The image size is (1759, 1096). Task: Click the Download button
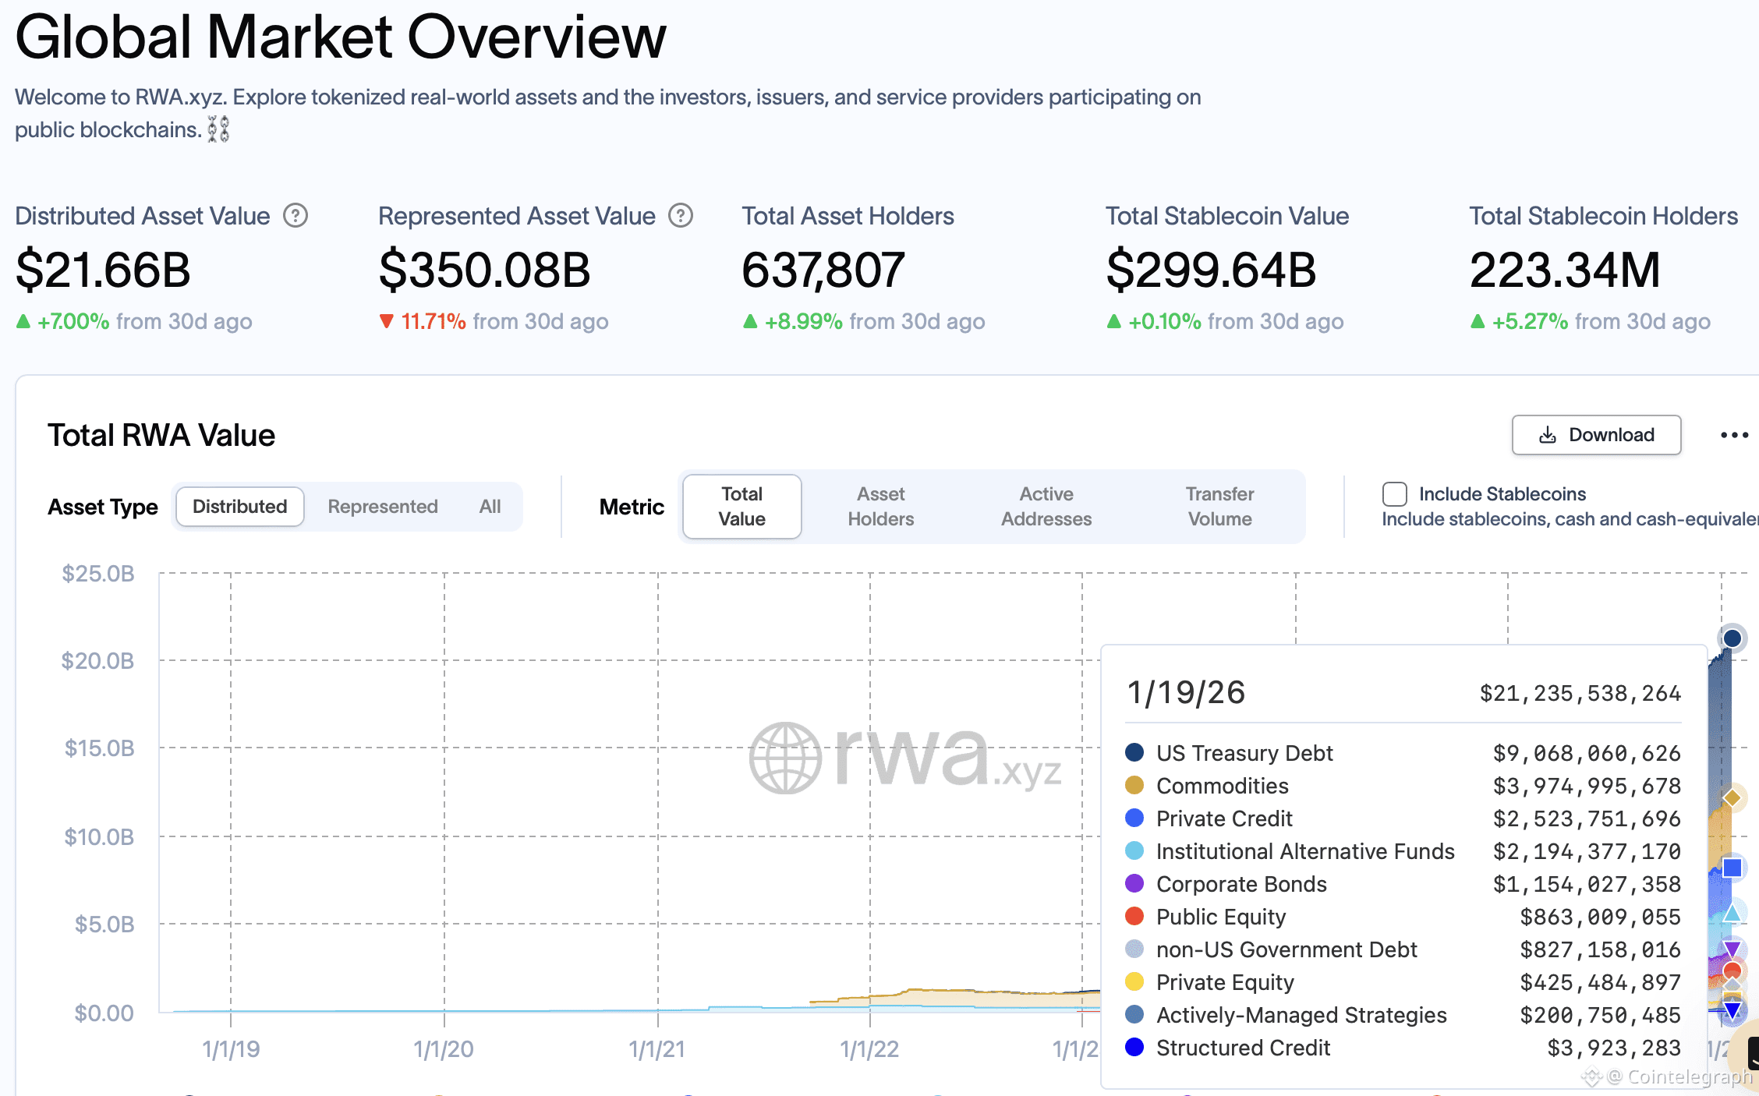click(x=1596, y=435)
